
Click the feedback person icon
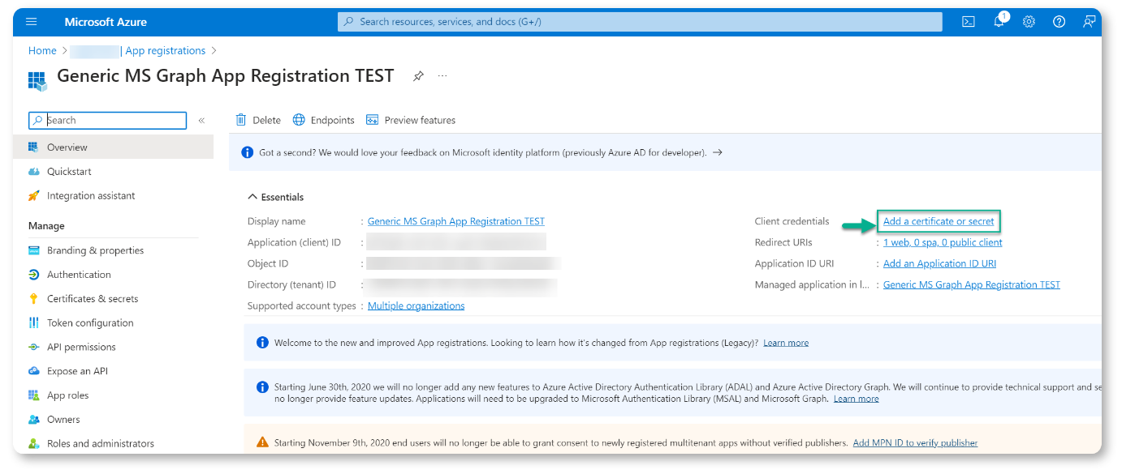[1089, 22]
